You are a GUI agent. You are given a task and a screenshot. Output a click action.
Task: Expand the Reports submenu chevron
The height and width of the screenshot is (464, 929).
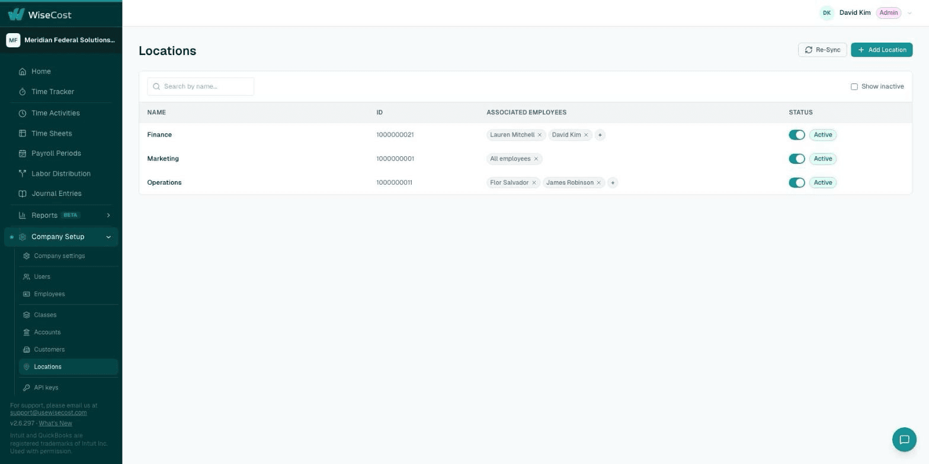point(108,215)
